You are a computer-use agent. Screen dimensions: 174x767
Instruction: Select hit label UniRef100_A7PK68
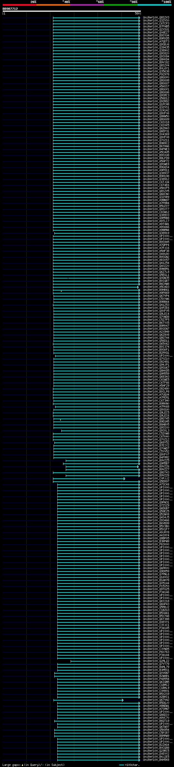coord(156,407)
